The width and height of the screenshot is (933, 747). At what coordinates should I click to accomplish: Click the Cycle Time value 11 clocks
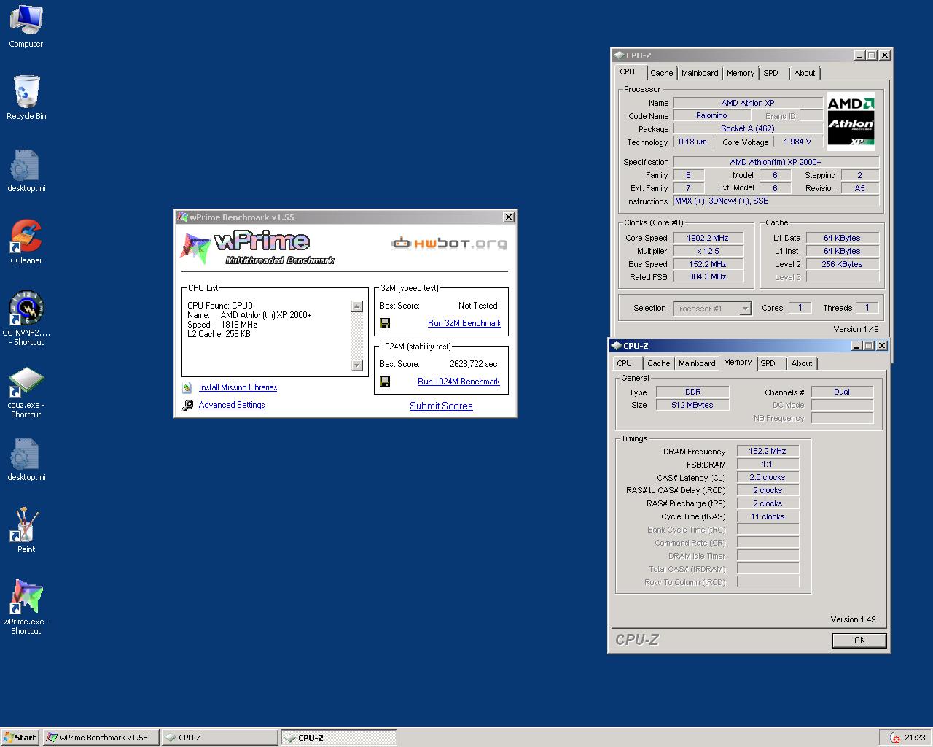point(768,517)
